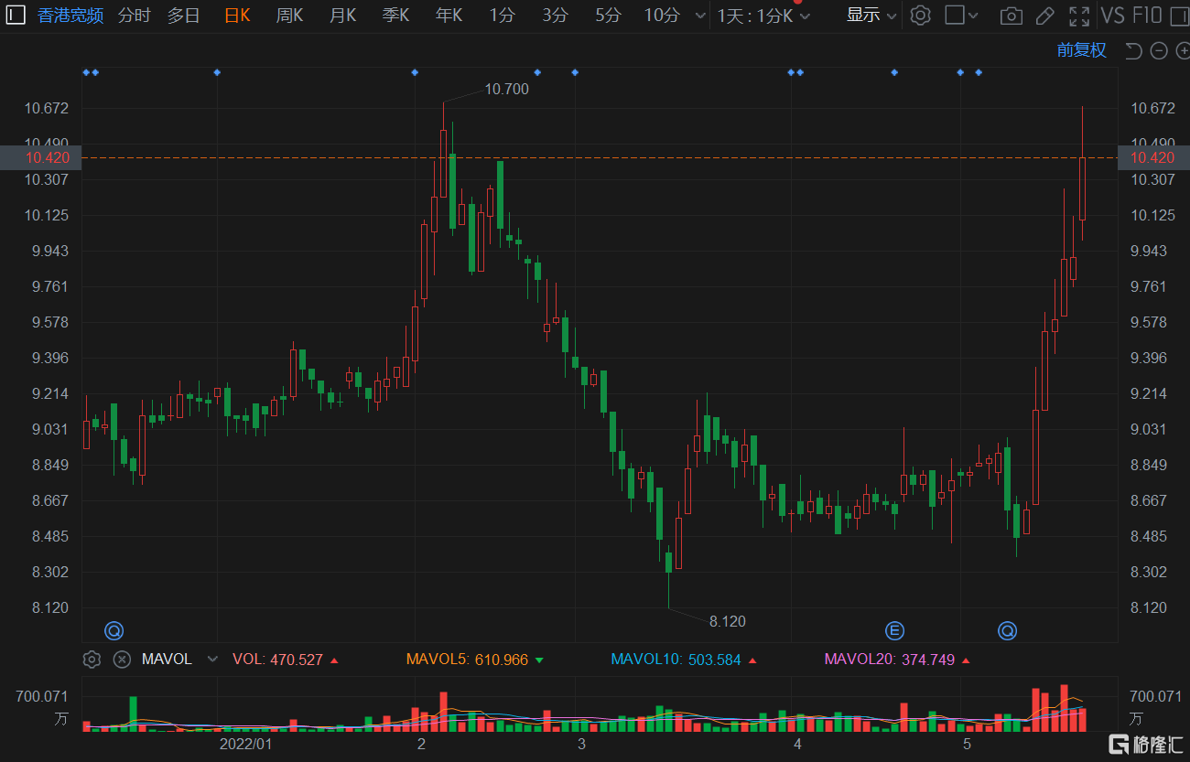The image size is (1190, 762).
Task: Enter fullscreen chart mode
Action: [x=1079, y=16]
